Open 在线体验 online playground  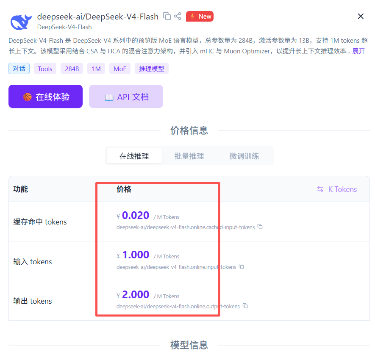[45, 96]
